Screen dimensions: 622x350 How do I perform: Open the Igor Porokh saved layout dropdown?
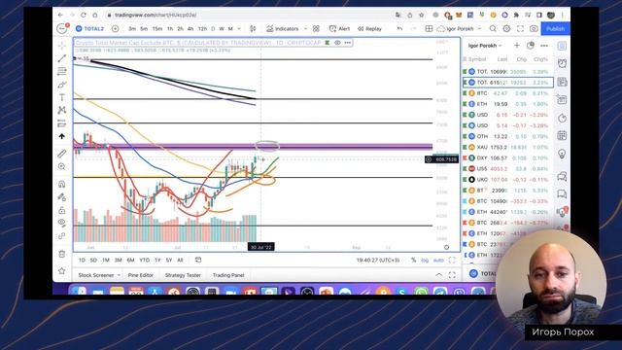click(459, 28)
